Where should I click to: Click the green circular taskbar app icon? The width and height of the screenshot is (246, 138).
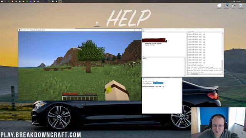[27, 2]
